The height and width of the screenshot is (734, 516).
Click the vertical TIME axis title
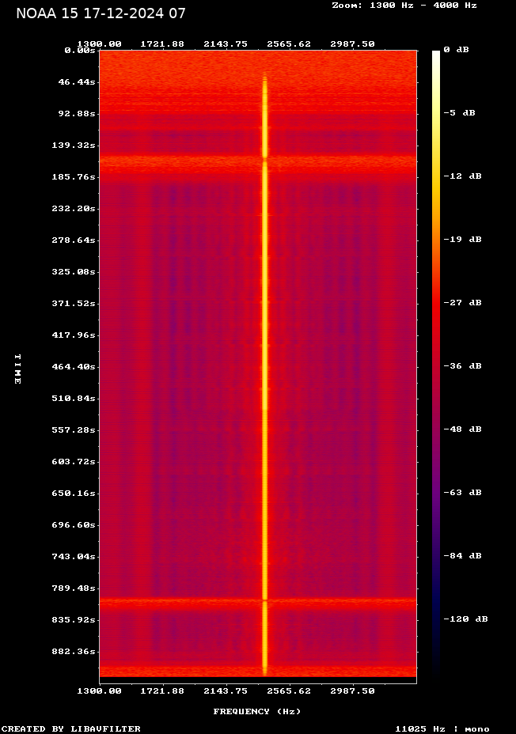17,369
